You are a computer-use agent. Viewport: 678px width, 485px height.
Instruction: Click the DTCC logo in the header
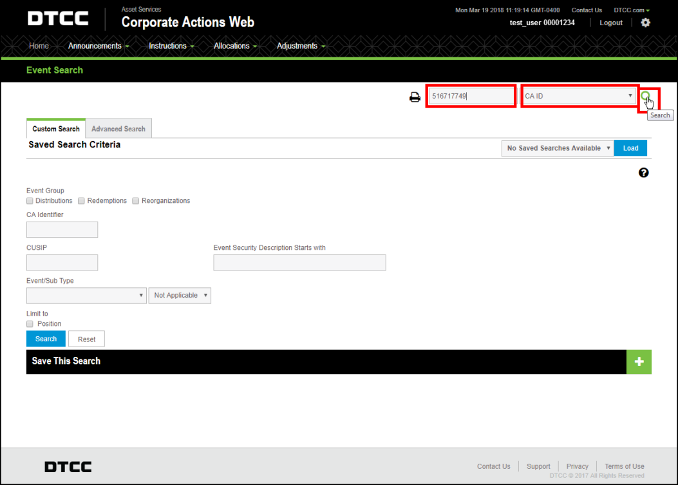tap(58, 18)
